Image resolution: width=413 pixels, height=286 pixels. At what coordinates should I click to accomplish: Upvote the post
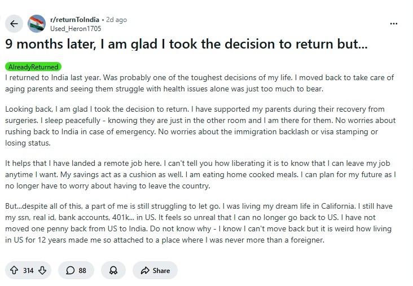click(14, 270)
